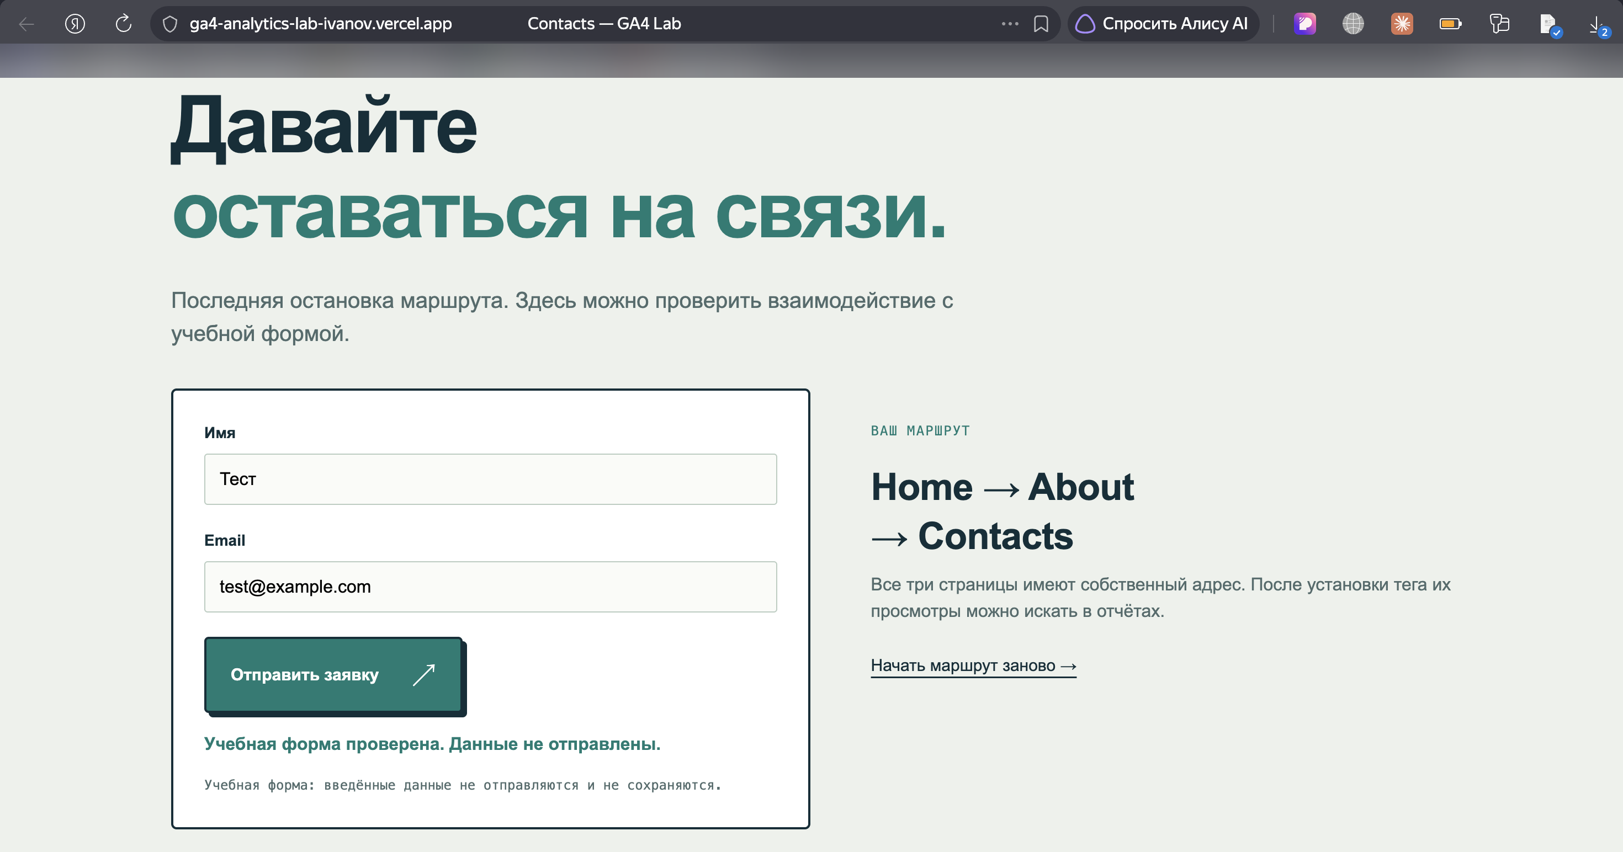
Task: Open the purple extension icon
Action: (x=1304, y=24)
